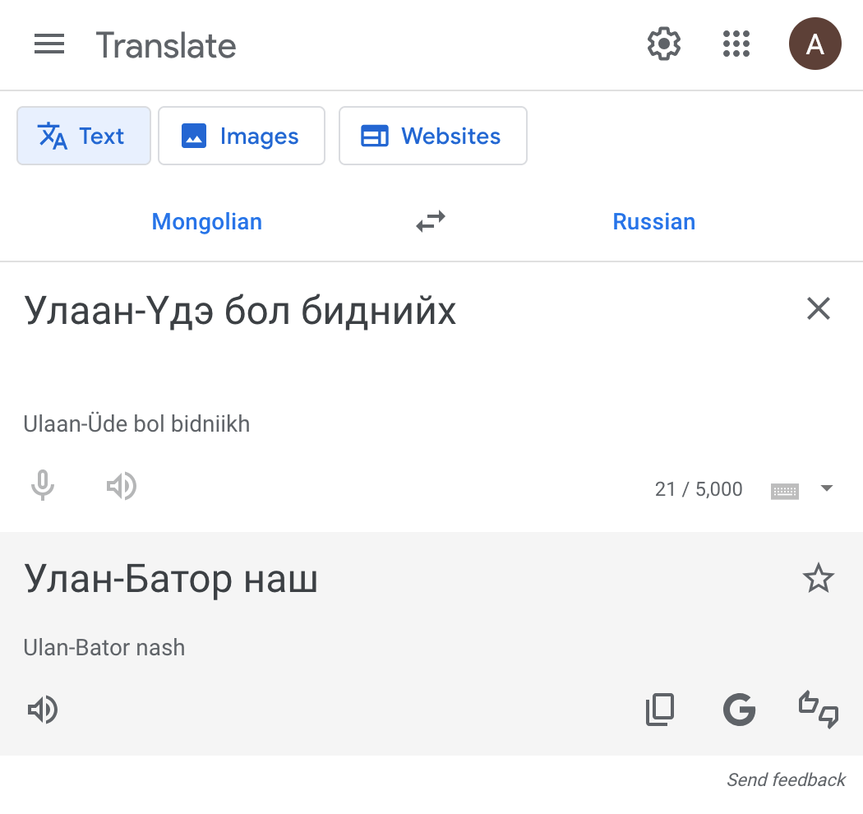Image resolution: width=863 pixels, height=814 pixels.
Task: Listen to the Mongolian source text
Action: pyautogui.click(x=122, y=487)
